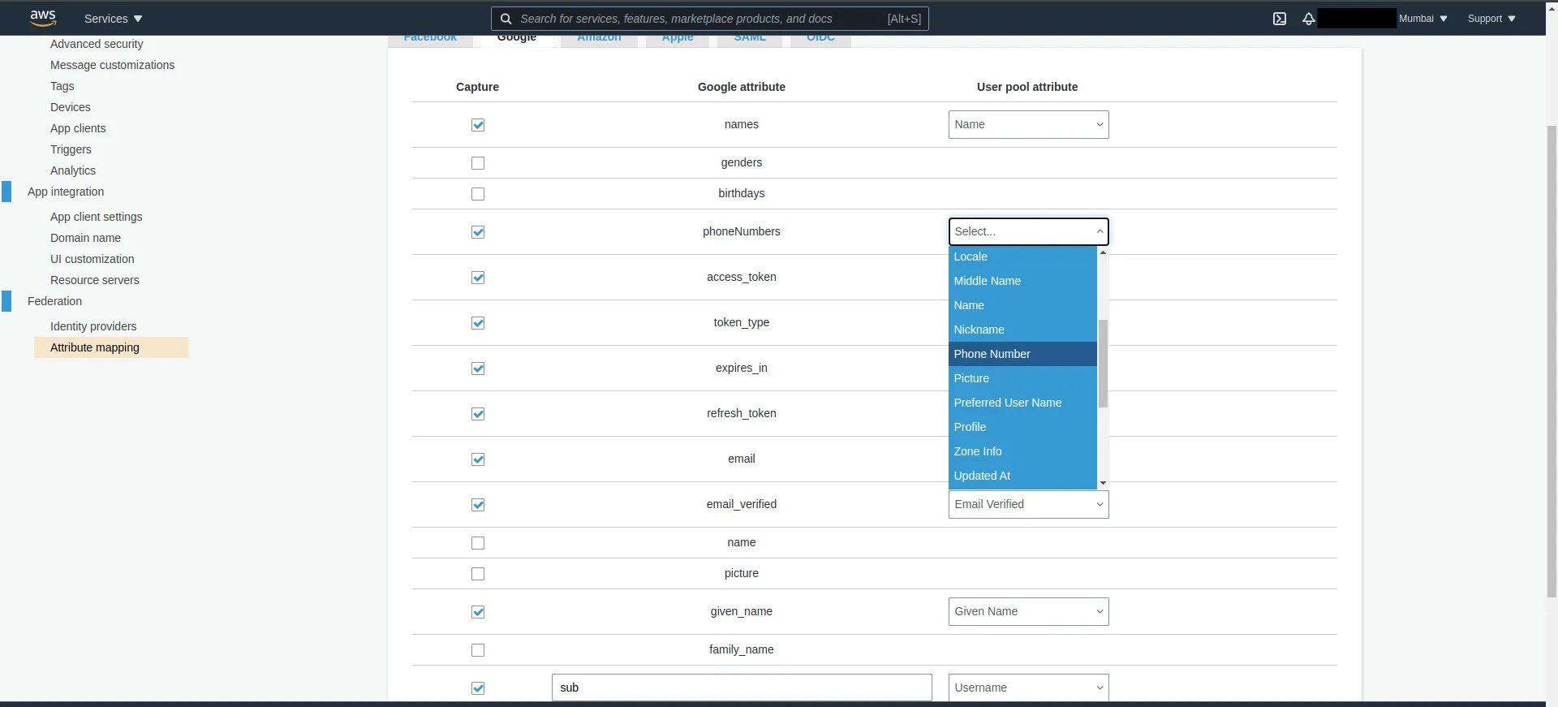Viewport: 1558px width, 707px height.
Task: Open the Given Name attribute dropdown
Action: (x=1028, y=612)
